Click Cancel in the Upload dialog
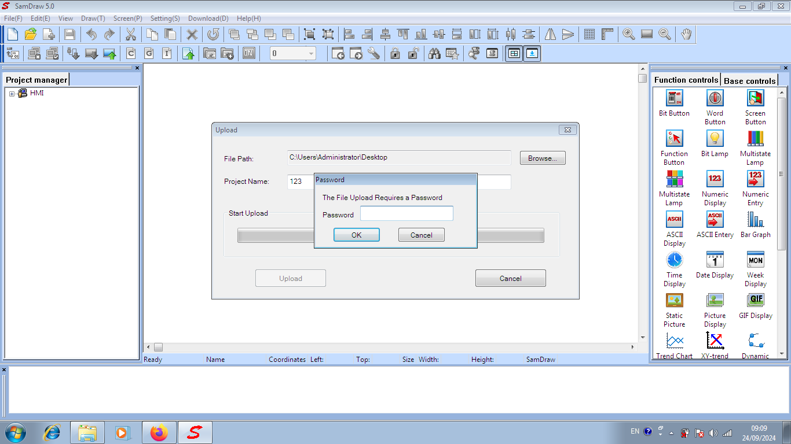The width and height of the screenshot is (791, 444). pyautogui.click(x=511, y=278)
